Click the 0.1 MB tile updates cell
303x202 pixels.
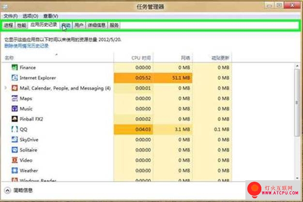tap(212, 129)
